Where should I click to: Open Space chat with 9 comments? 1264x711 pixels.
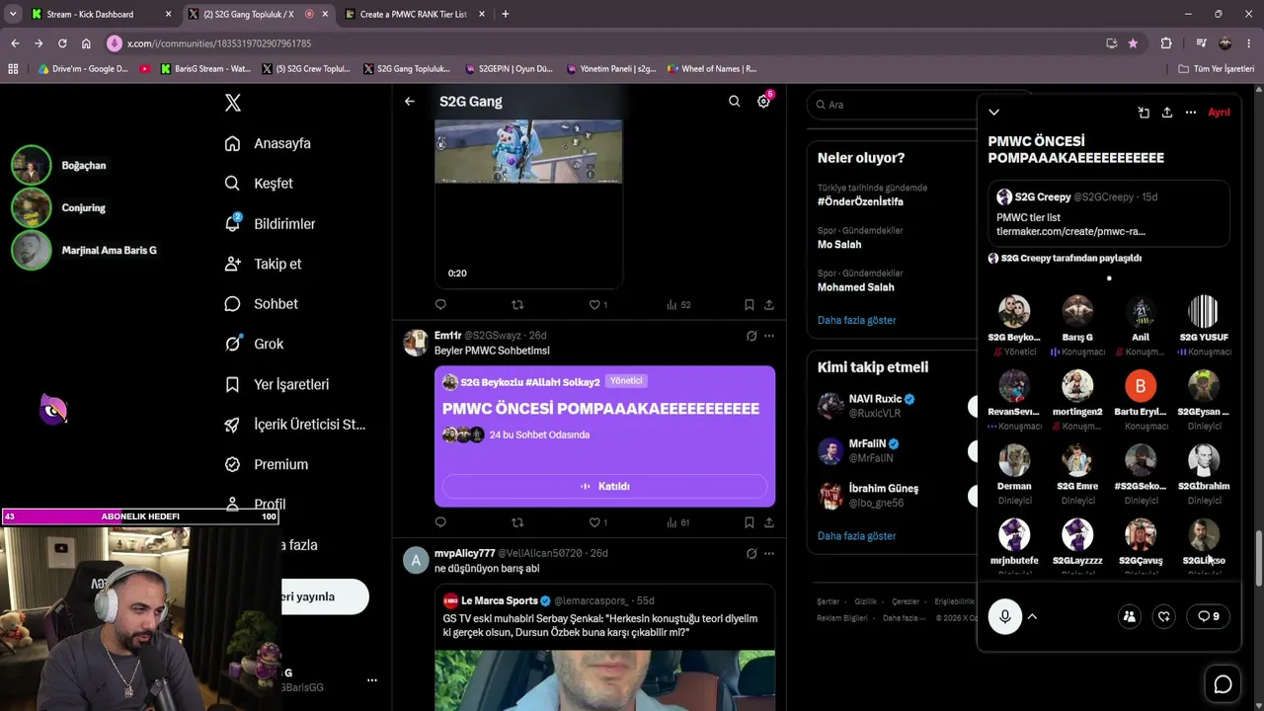click(x=1209, y=616)
